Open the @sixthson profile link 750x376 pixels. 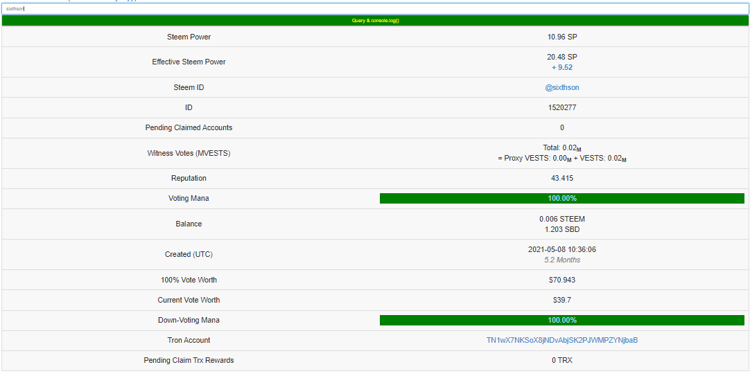[x=562, y=87]
